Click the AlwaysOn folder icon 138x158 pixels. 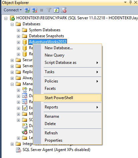click(18, 78)
